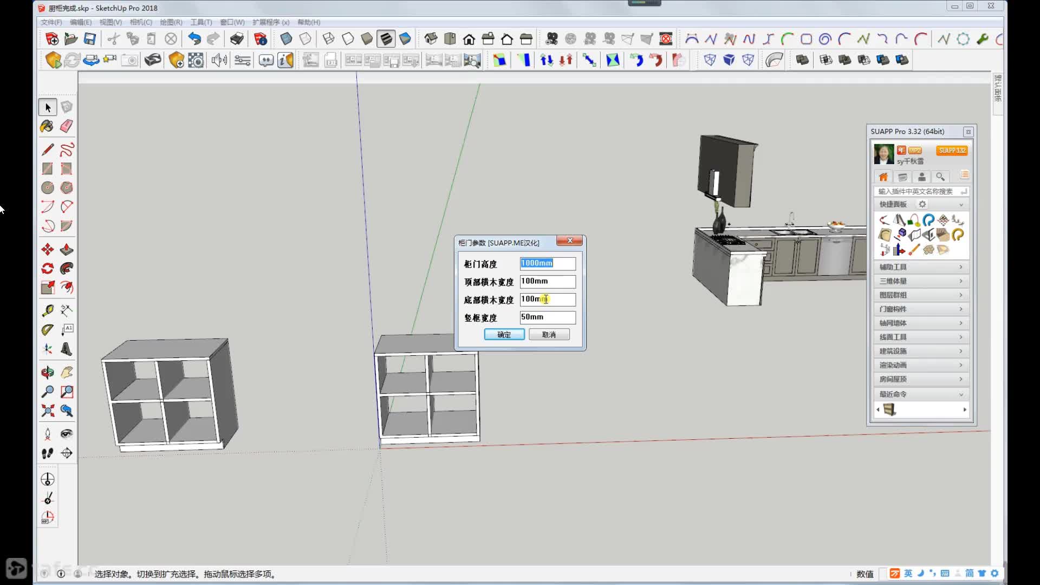Screen dimensions: 1040x585
Task: Switch to Front house view
Action: 469,38
